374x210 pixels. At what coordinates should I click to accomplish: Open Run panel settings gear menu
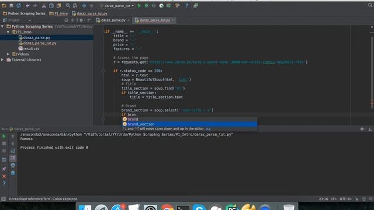[362, 129]
